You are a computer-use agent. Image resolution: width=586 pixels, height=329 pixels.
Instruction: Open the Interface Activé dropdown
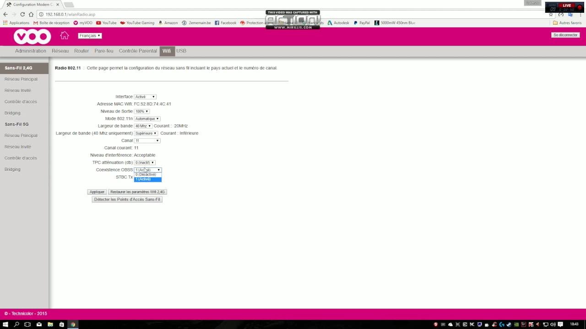[145, 97]
